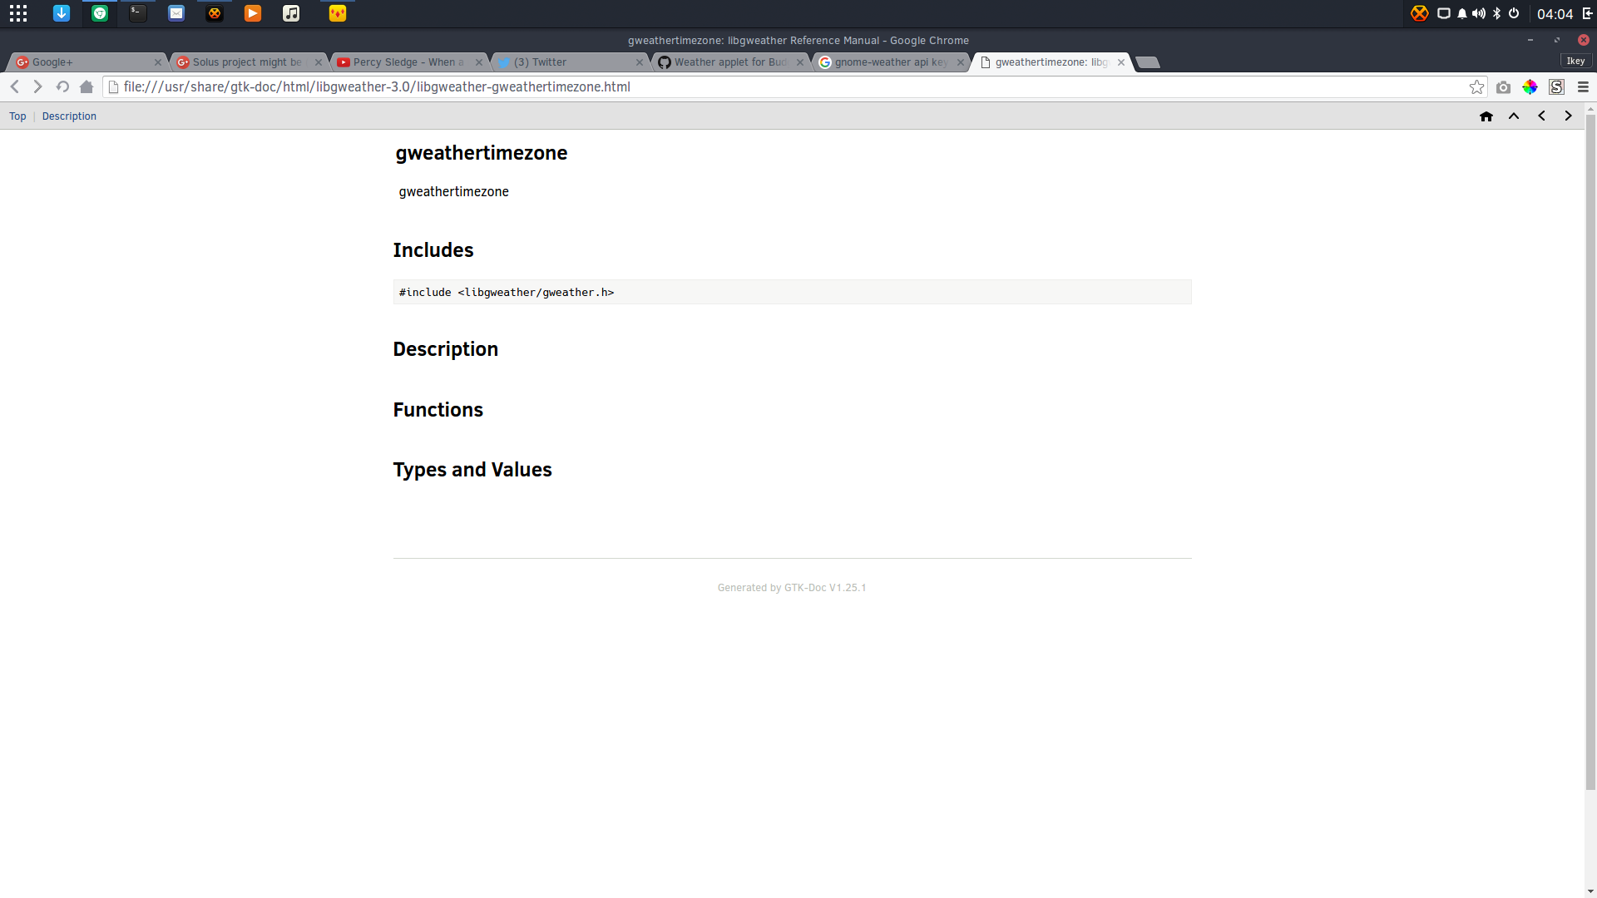This screenshot has height=898, width=1597.
Task: Bookmark this page with the star
Action: (x=1476, y=86)
